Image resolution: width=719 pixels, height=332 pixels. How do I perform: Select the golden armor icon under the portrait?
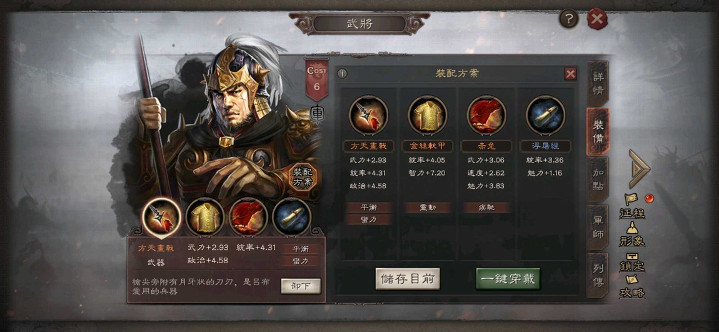(205, 218)
